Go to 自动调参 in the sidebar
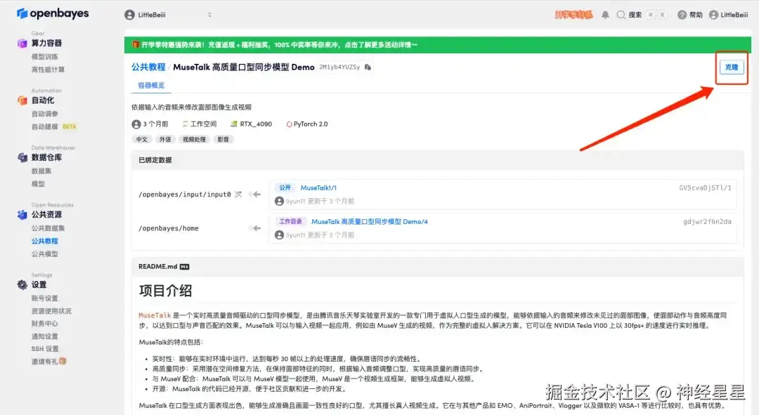 (x=44, y=114)
